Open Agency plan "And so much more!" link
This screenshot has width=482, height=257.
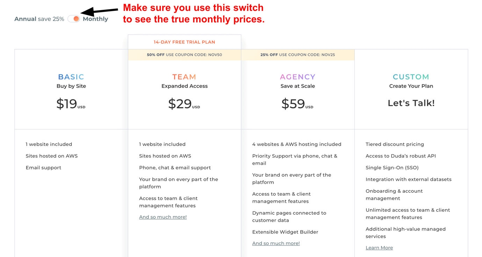click(x=276, y=243)
